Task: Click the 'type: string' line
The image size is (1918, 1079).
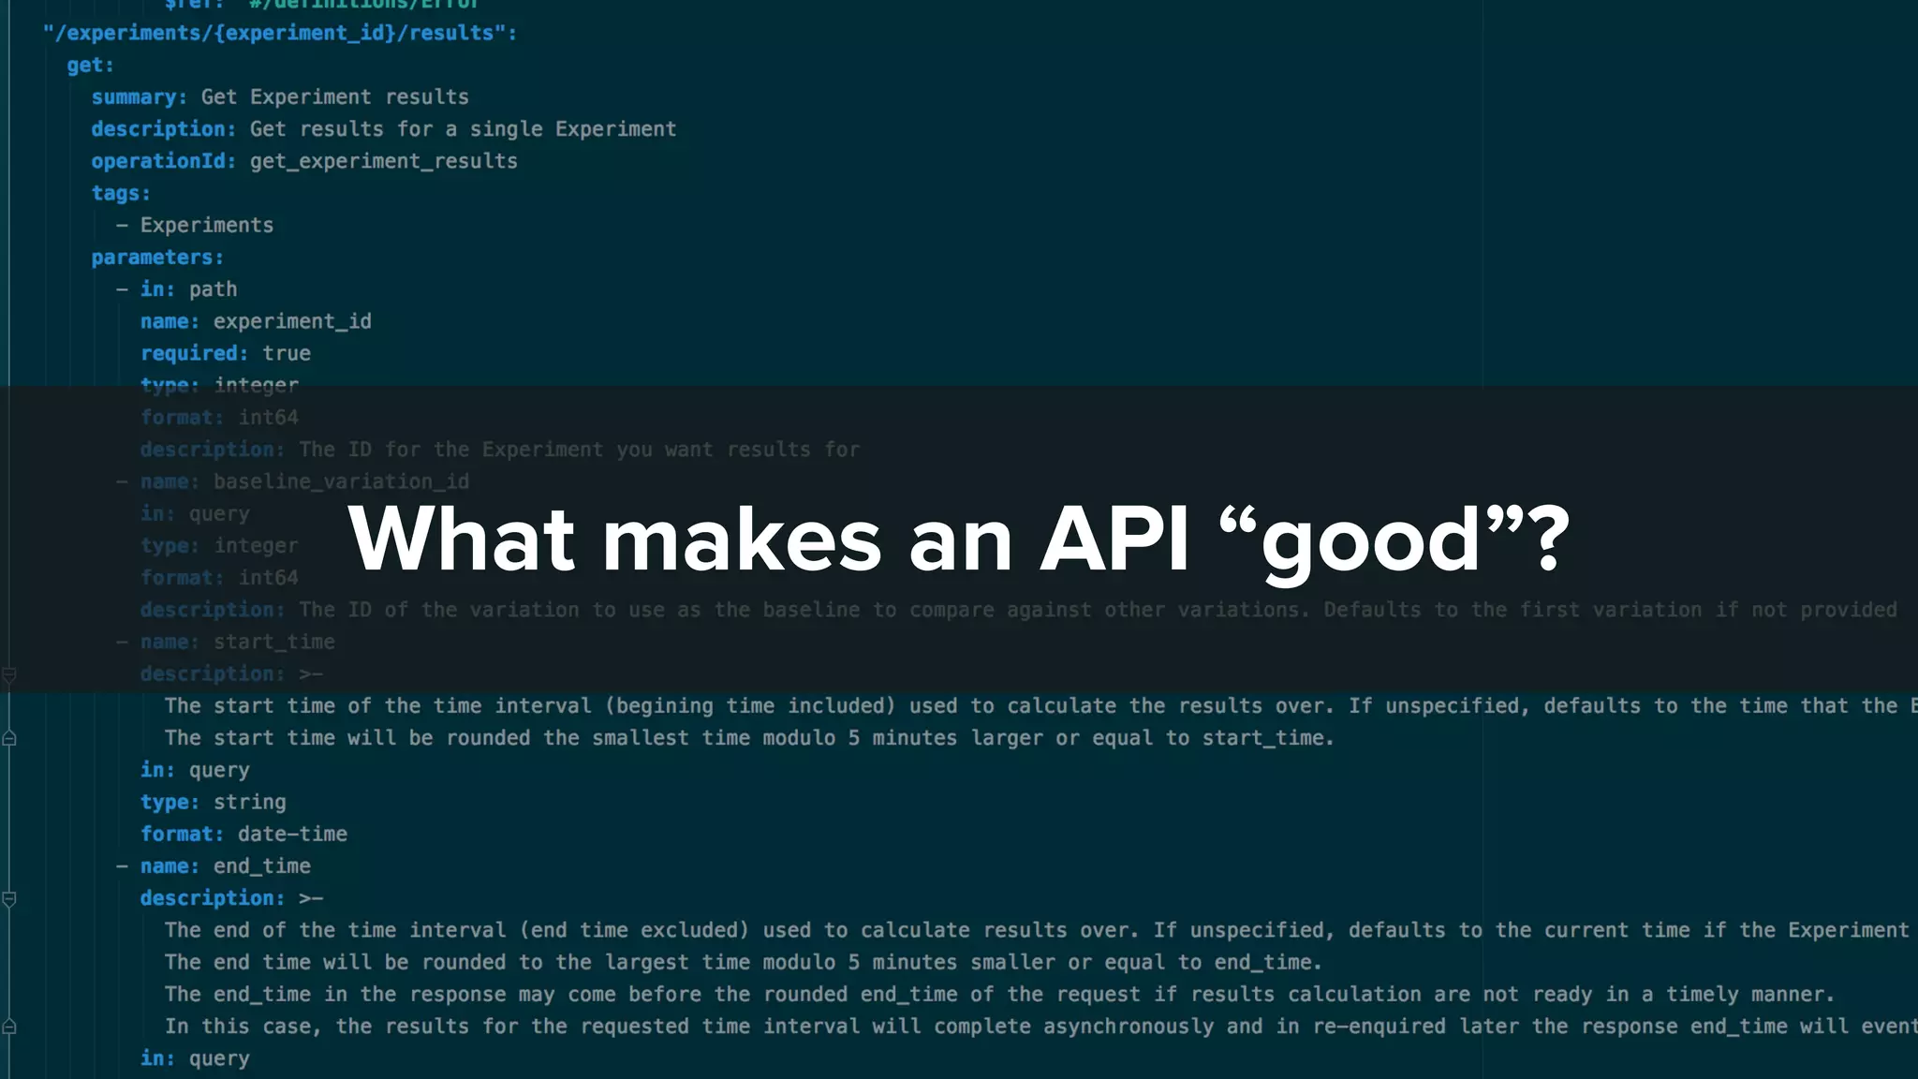Action: [213, 802]
